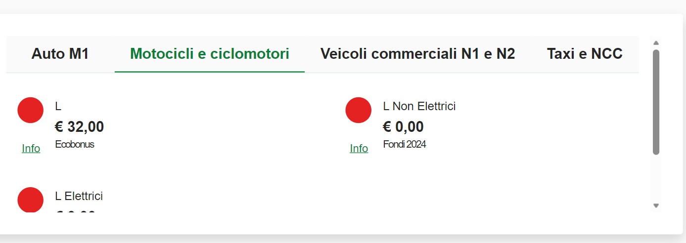
Task: Click the L Elettrici heading
Action: click(x=79, y=196)
